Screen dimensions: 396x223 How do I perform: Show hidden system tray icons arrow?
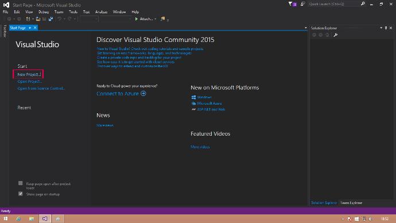pos(343,219)
